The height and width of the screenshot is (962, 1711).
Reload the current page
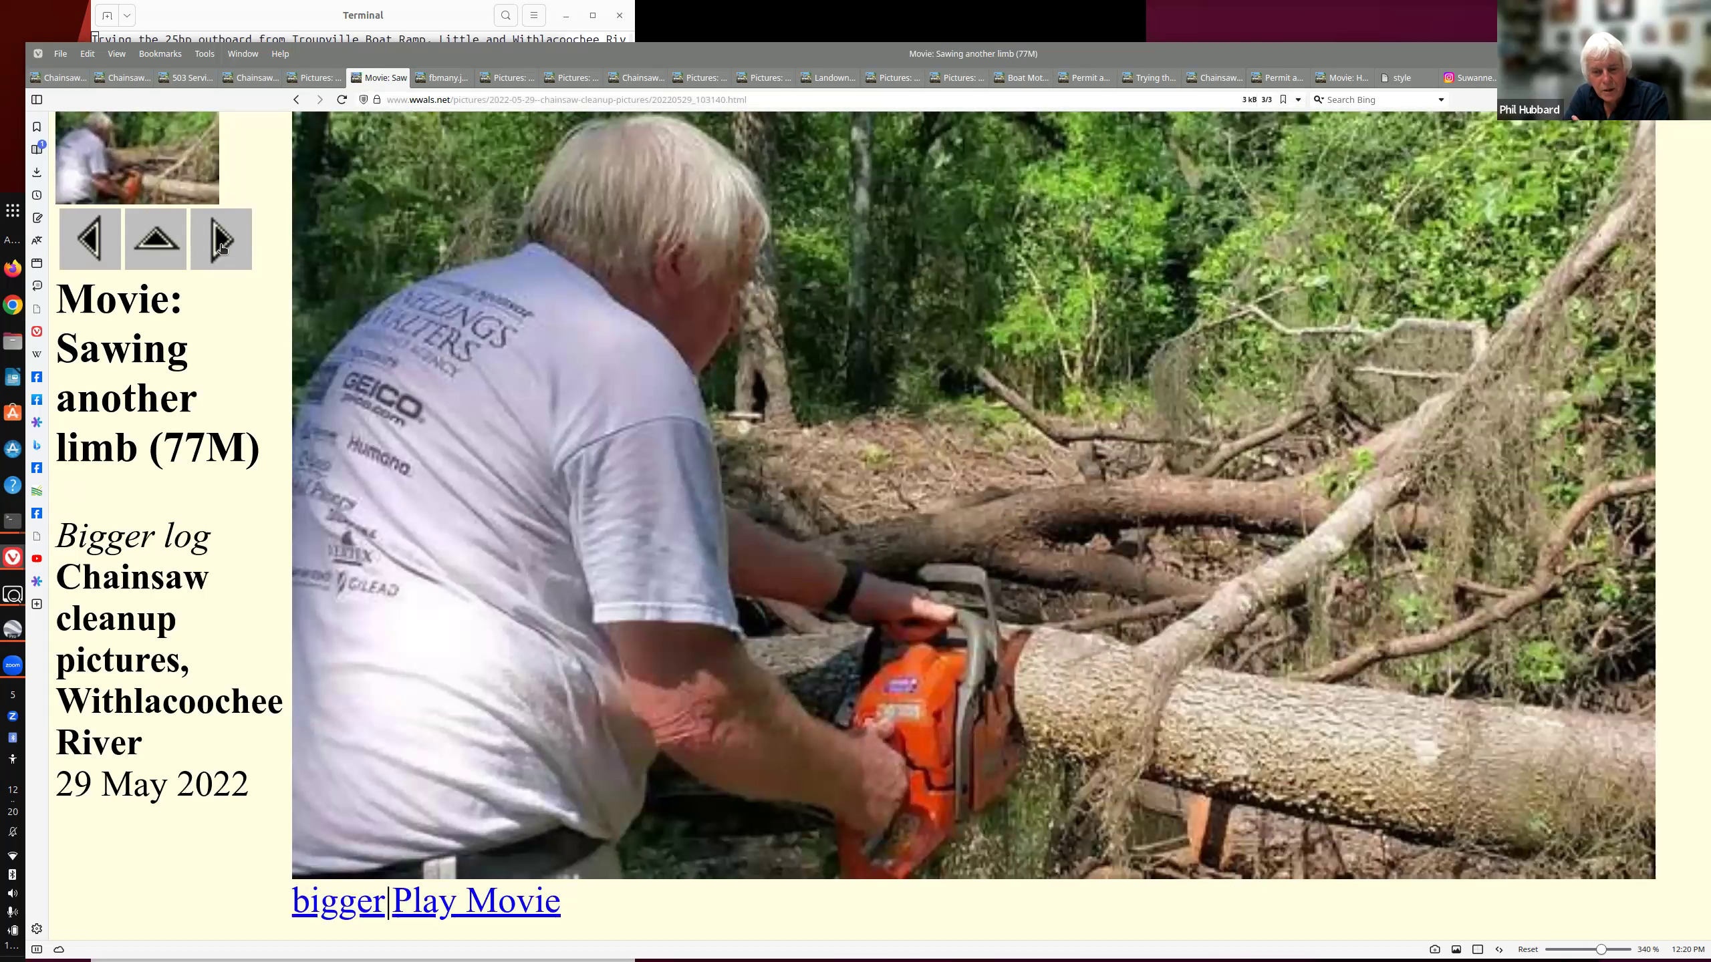(342, 100)
